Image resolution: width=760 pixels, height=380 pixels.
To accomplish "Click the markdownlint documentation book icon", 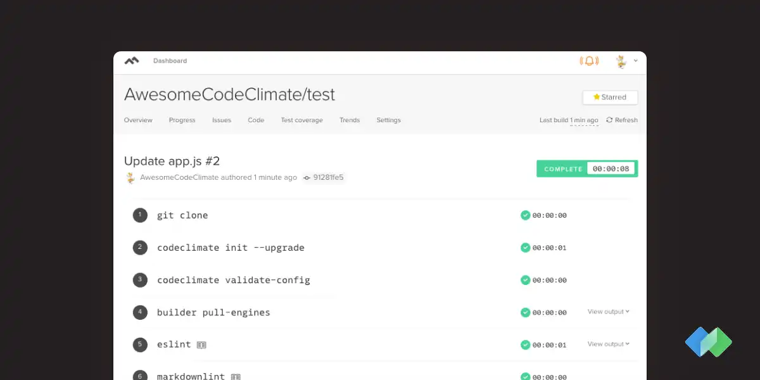I will click(x=235, y=376).
